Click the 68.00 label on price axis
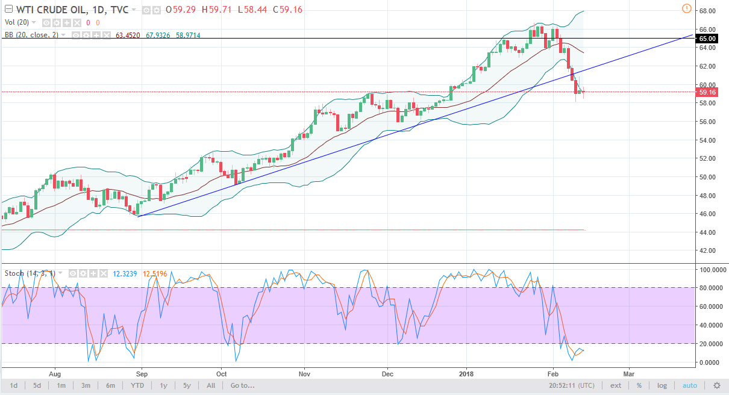Viewport: 729px width, 395px height. pyautogui.click(x=707, y=11)
